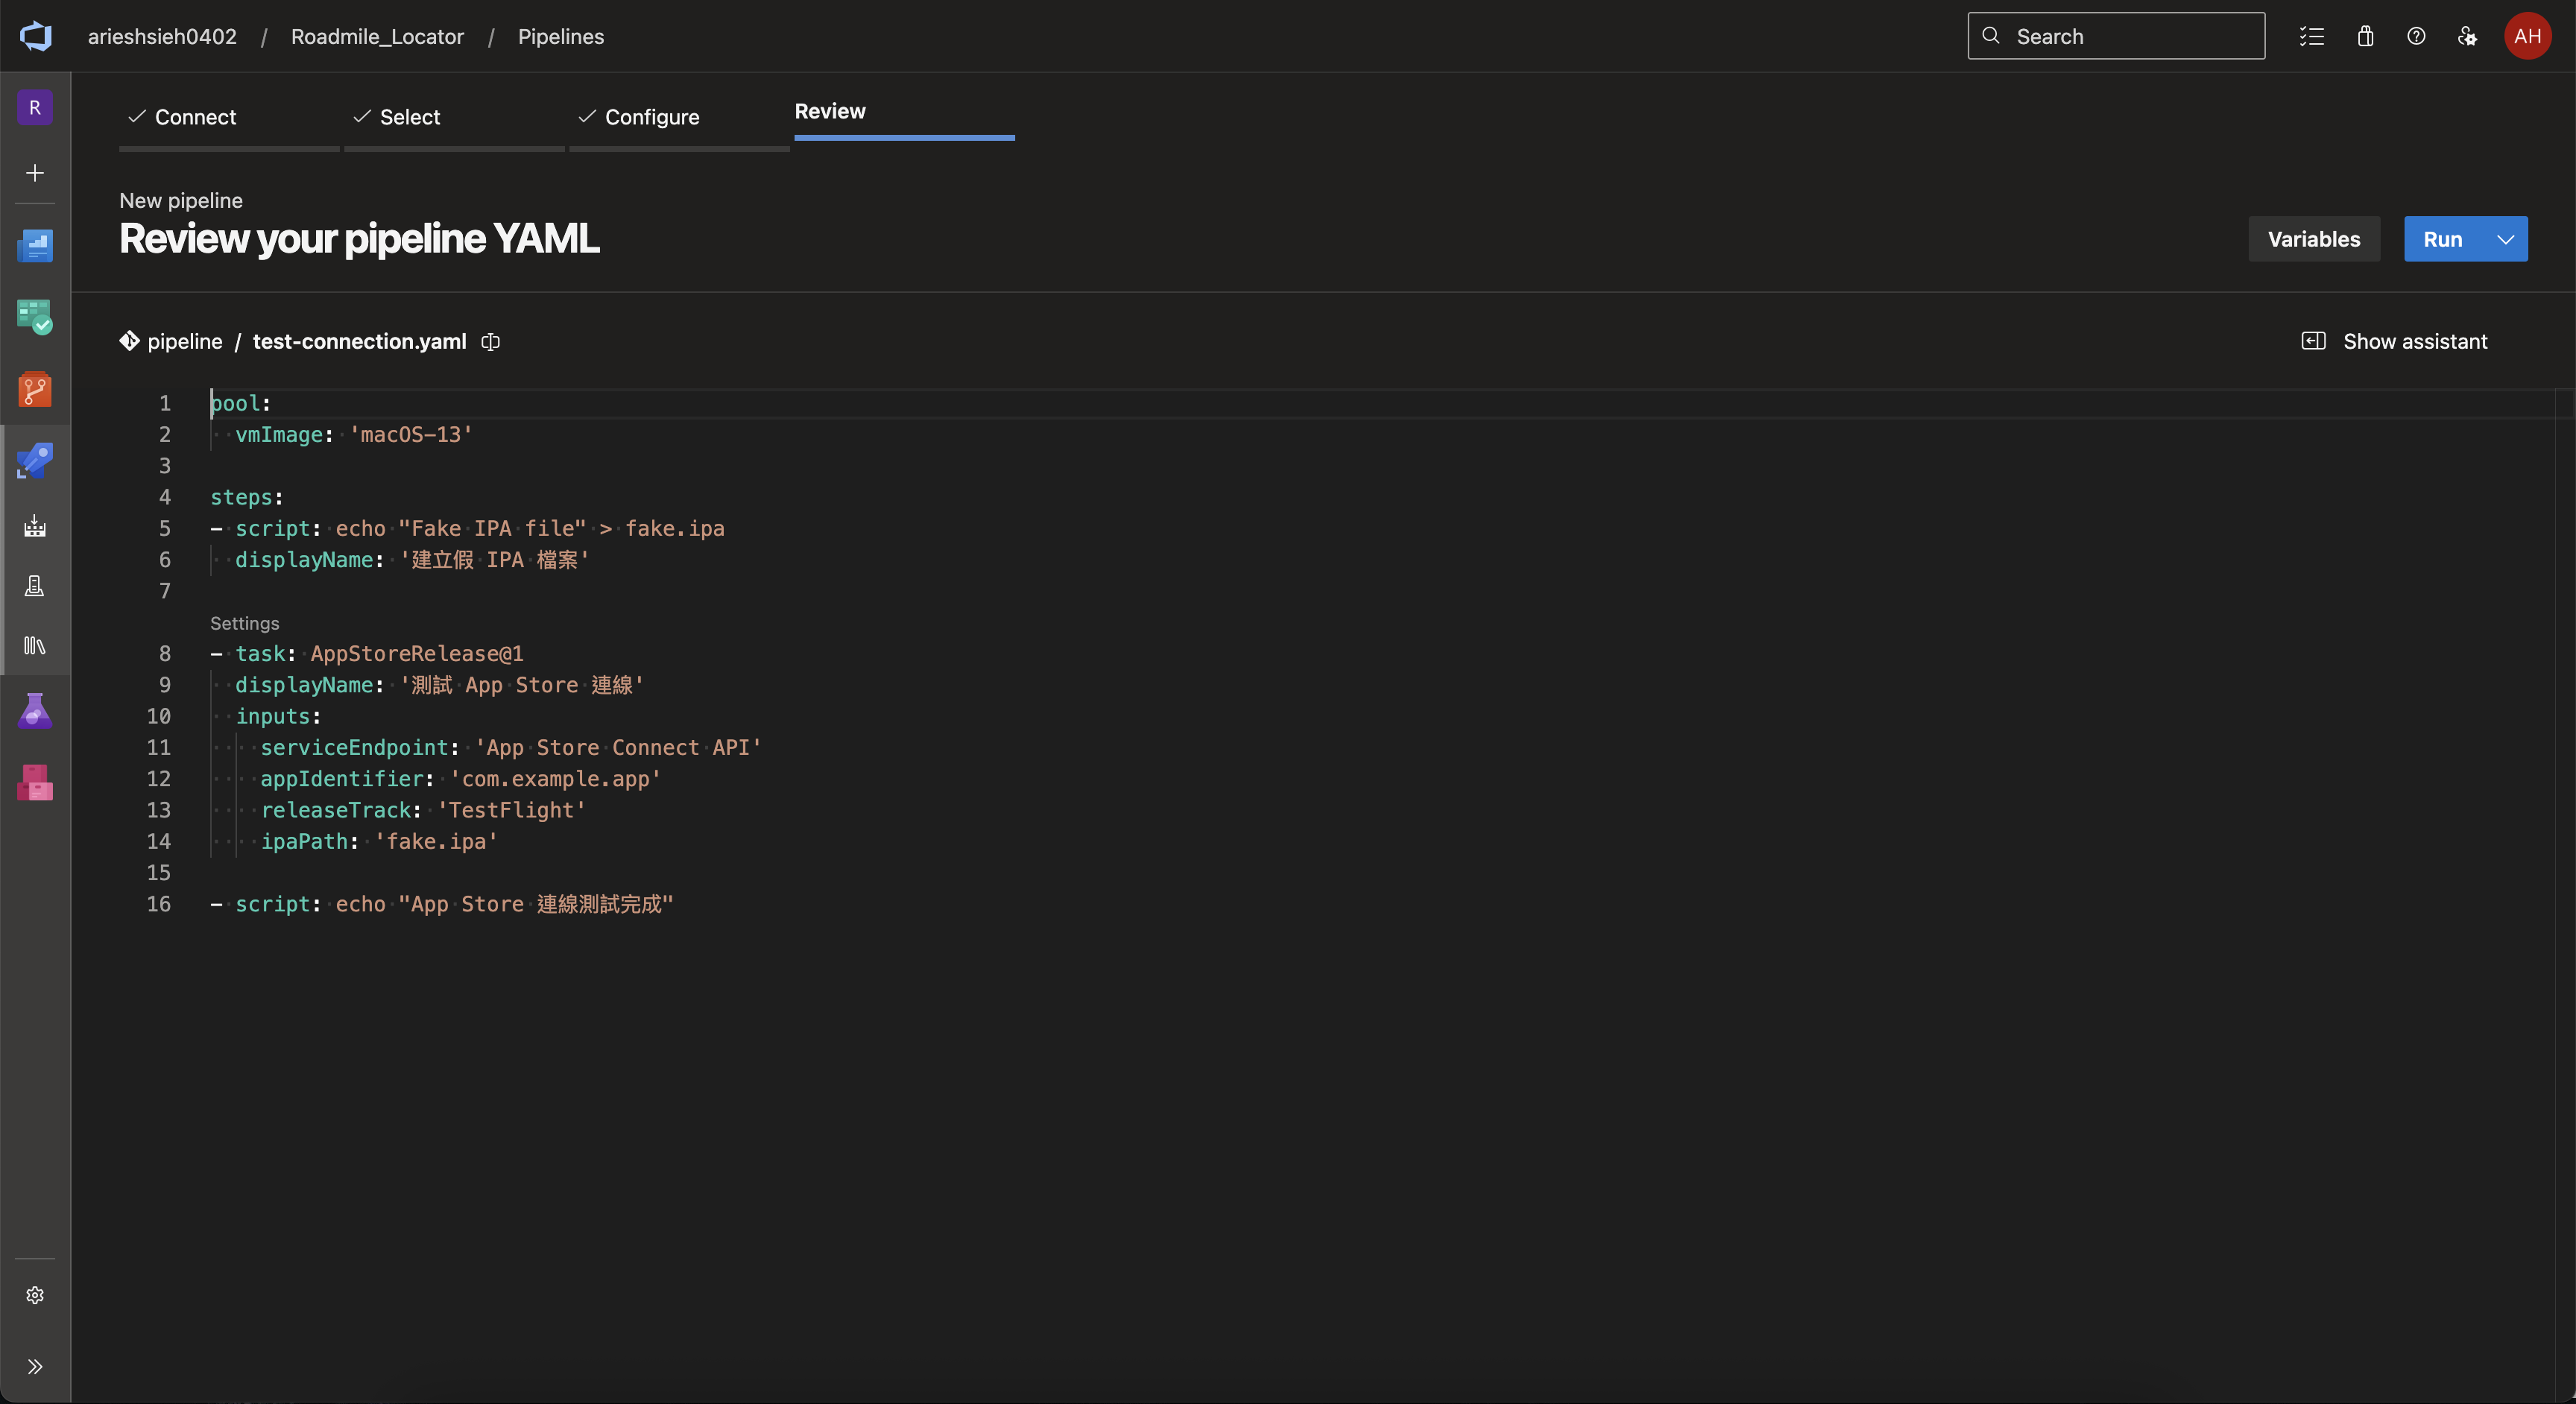Image resolution: width=2576 pixels, height=1404 pixels.
Task: Open Test Plans flask icon
Action: [x=35, y=711]
